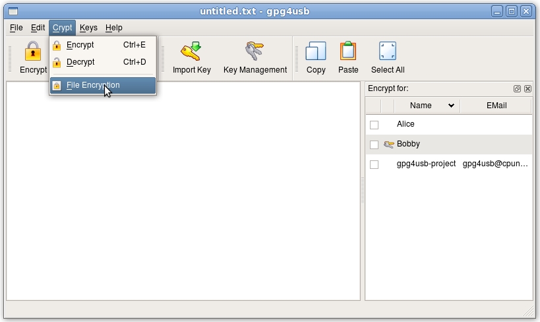Open the Edit menu
Screen dimensions: 540x322
point(38,28)
